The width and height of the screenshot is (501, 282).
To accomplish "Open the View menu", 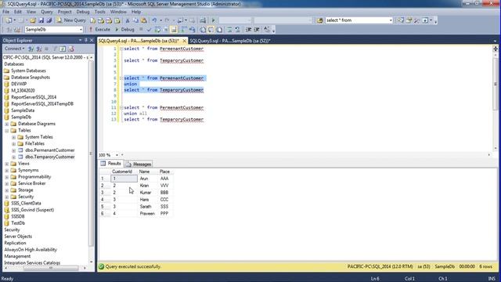I will click(x=31, y=12).
